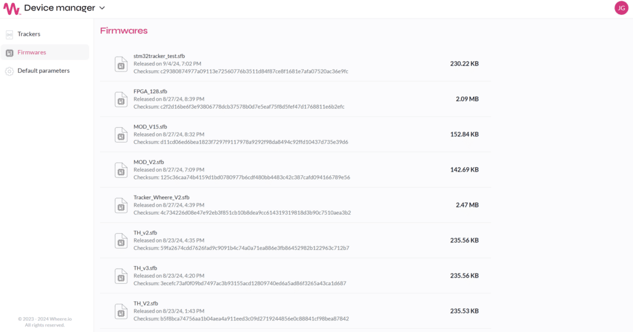
Task: Click the file icon for Tracker_Wheere_V2.sfb
Action: (x=121, y=205)
